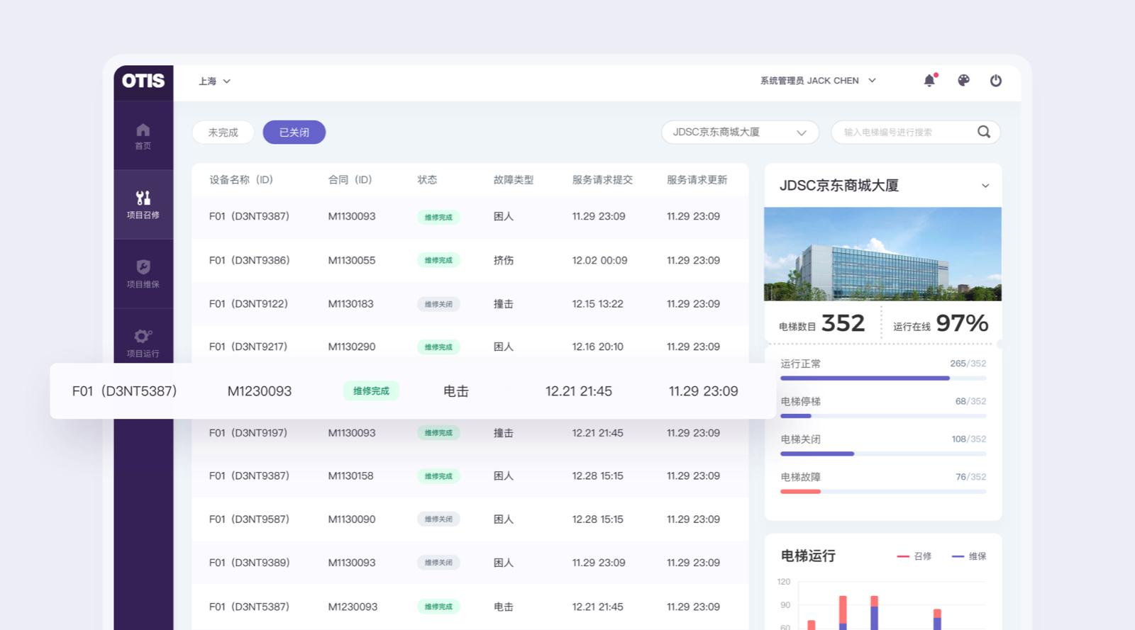Open the 项目维保 shield icon
Image resolution: width=1135 pixels, height=630 pixels.
click(x=143, y=266)
